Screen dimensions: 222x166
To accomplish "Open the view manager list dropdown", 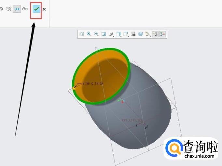I will (126, 34).
